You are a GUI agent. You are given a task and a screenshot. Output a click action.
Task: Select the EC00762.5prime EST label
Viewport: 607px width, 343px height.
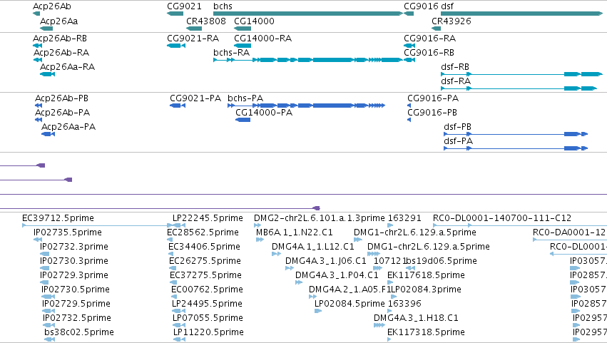pos(207,290)
